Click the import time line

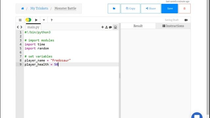35,44
